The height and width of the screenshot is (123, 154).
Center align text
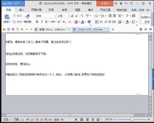(x=101, y=22)
